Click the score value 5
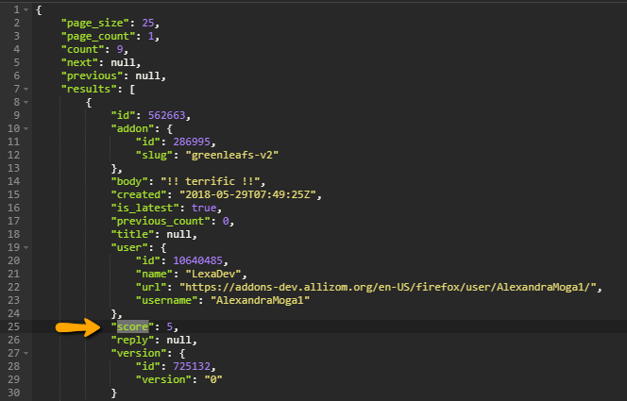The width and height of the screenshot is (627, 401). [x=170, y=326]
